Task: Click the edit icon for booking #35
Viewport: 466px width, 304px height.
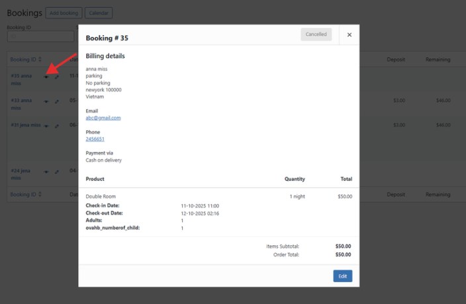Action: point(56,77)
